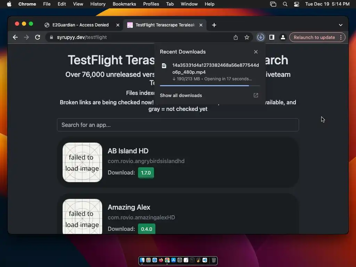Click the address bar URL
Screen dimensions: 356x267
pos(82,37)
